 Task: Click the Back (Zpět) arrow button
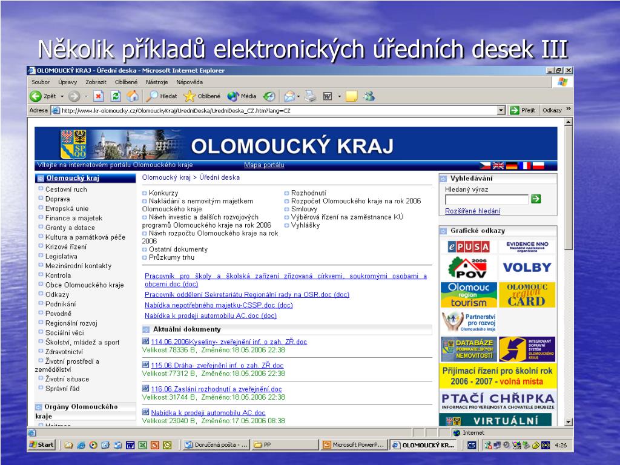[36, 96]
